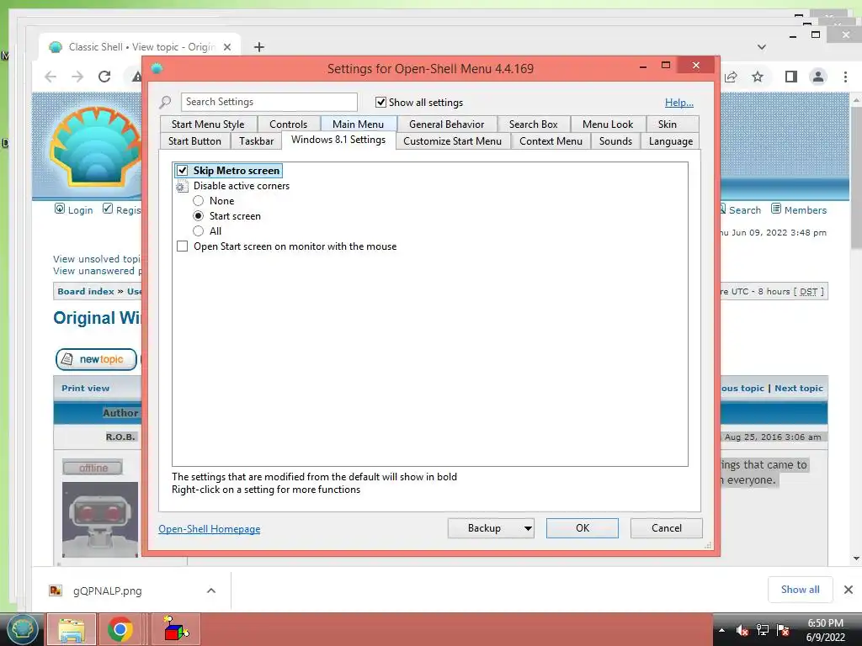862x646 pixels.
Task: Click the Chrome share page icon
Action: click(x=731, y=77)
